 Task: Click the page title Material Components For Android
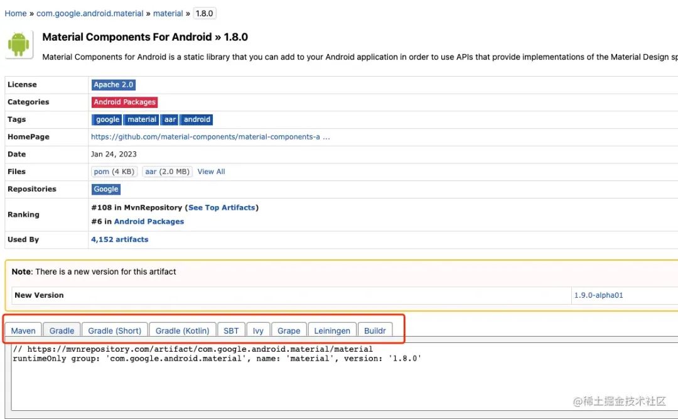pyautogui.click(x=145, y=37)
